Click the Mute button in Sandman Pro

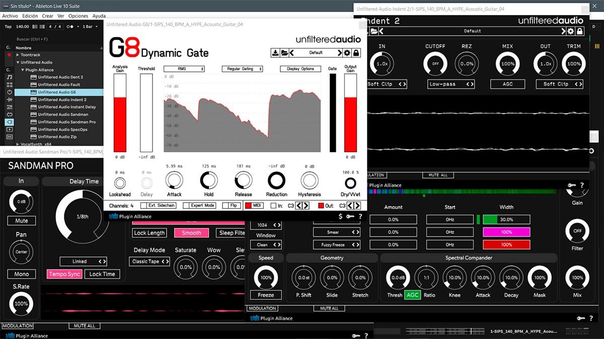click(x=22, y=221)
